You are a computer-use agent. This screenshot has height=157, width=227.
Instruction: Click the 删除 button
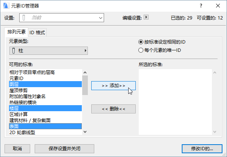click(x=113, y=109)
